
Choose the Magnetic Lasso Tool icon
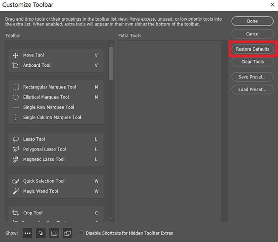(x=16, y=160)
